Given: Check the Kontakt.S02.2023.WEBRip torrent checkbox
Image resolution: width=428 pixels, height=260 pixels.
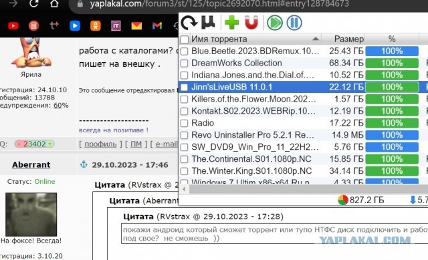Looking at the screenshot, I should click(x=185, y=112).
